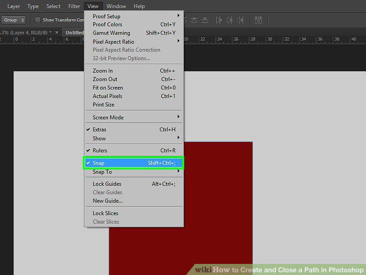Click the Auto-Align Layers icon
Viewport: 366px width, 275px height.
pyautogui.click(x=258, y=20)
